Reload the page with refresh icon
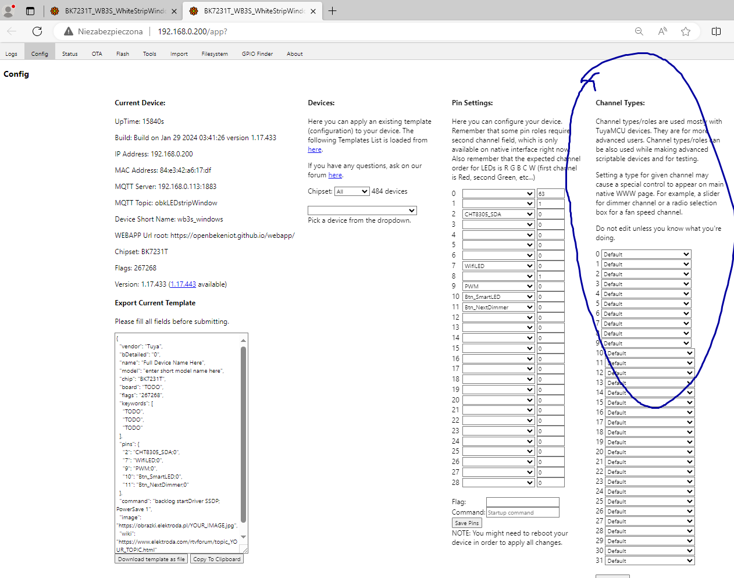Screen dimensions: 734x578 click(x=37, y=31)
